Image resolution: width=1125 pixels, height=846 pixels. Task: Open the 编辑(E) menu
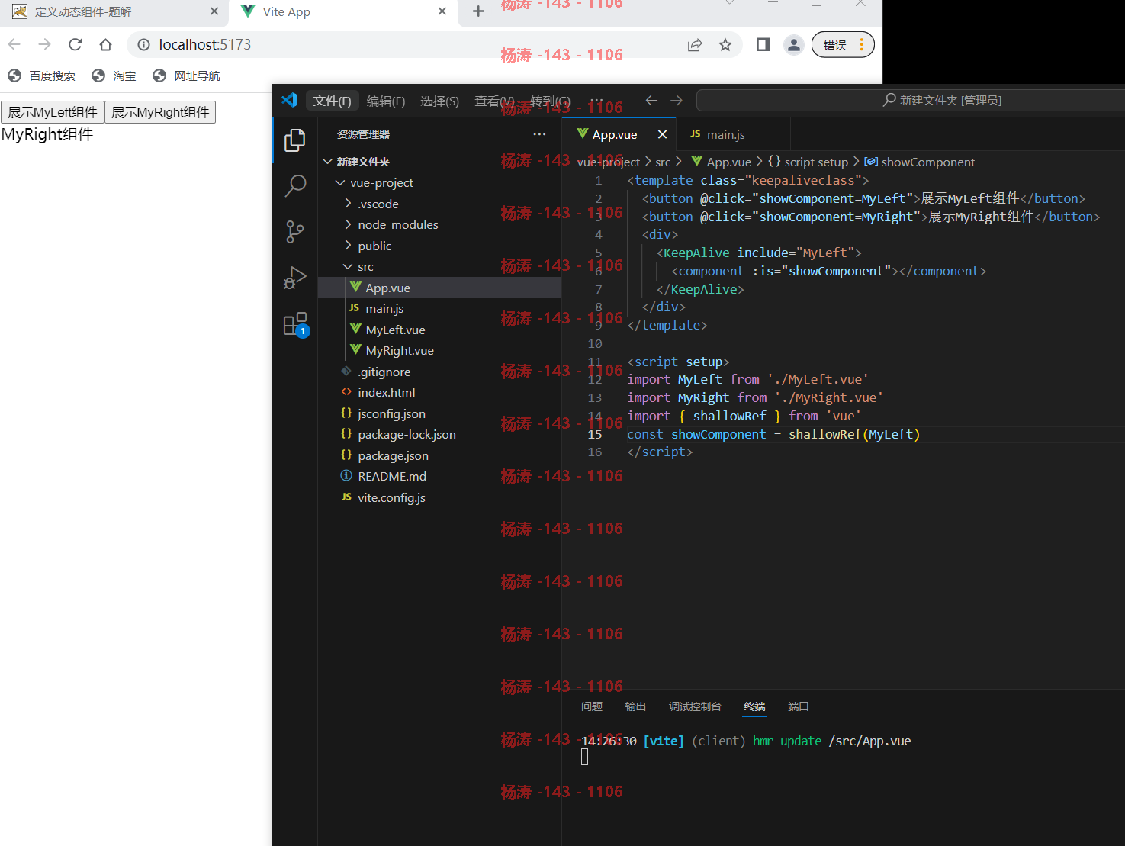(386, 101)
